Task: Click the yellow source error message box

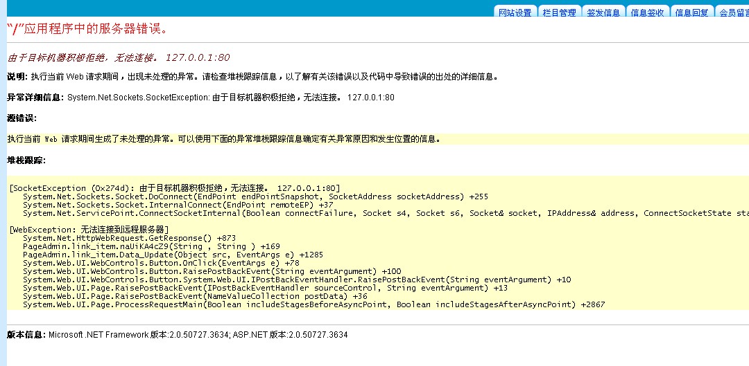Action: 223,139
